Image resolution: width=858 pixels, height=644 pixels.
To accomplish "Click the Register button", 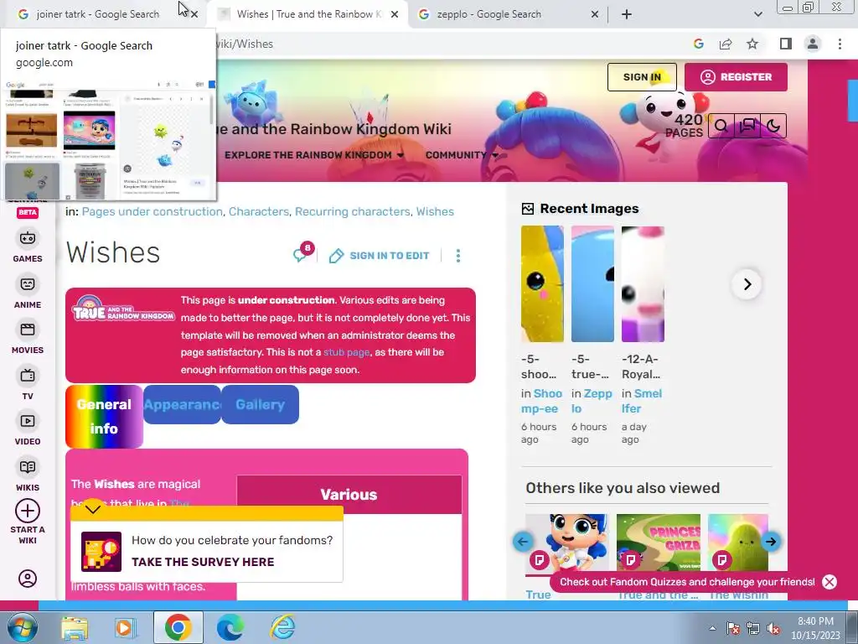I will point(736,77).
